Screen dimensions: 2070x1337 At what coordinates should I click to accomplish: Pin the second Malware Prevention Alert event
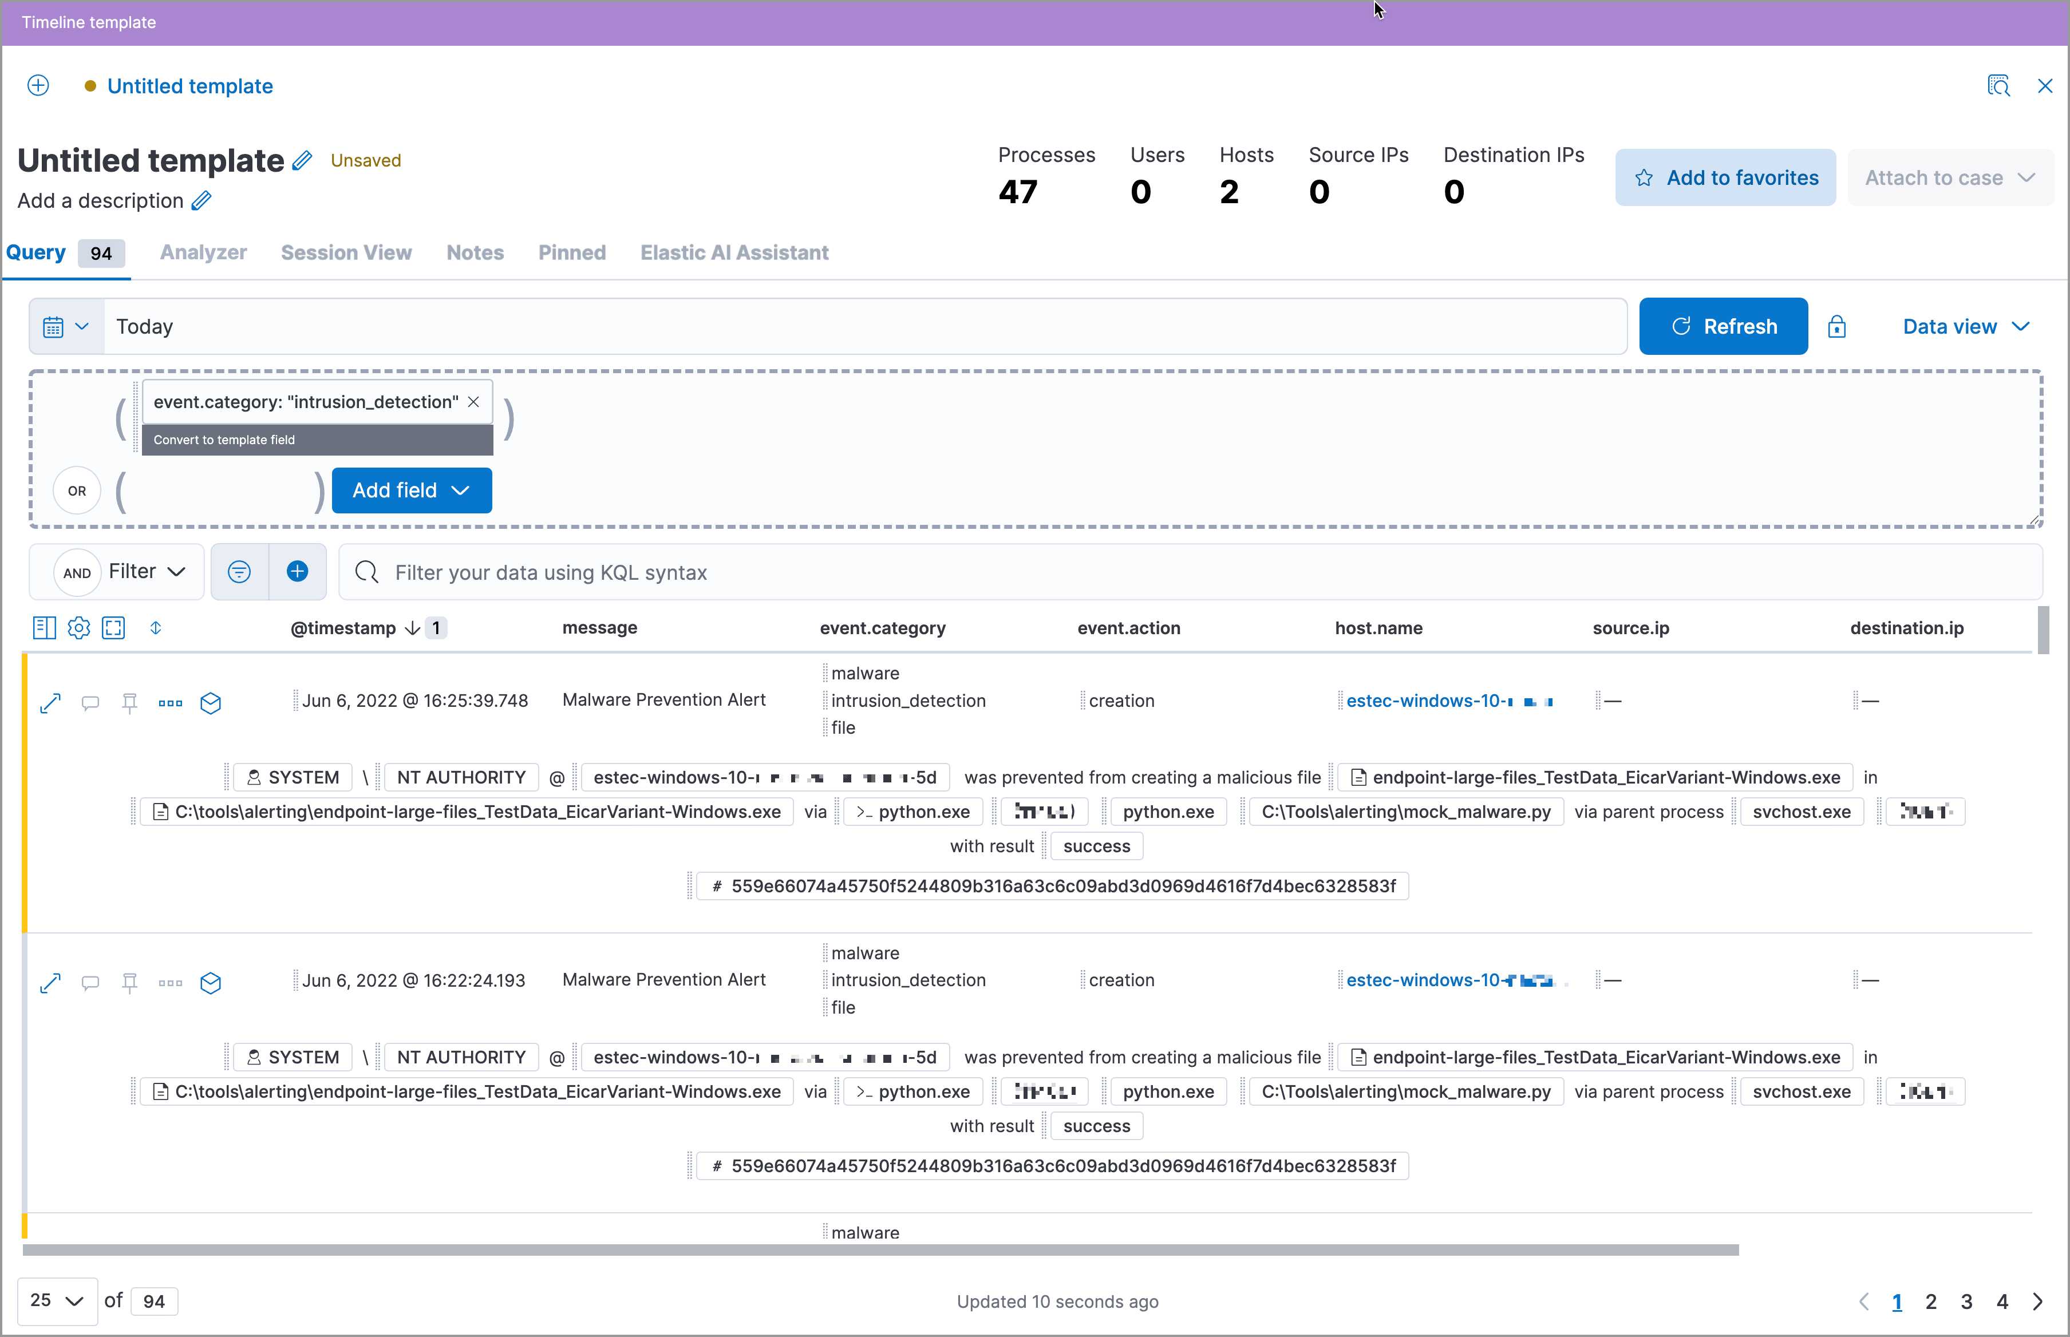(x=129, y=983)
